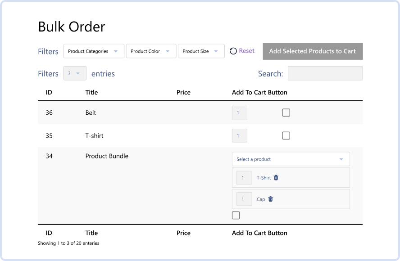This screenshot has width=400, height=261.
Task: Click the Belt quantity field
Action: point(239,112)
